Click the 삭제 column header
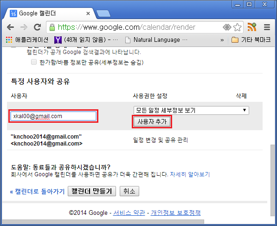 click(241, 96)
